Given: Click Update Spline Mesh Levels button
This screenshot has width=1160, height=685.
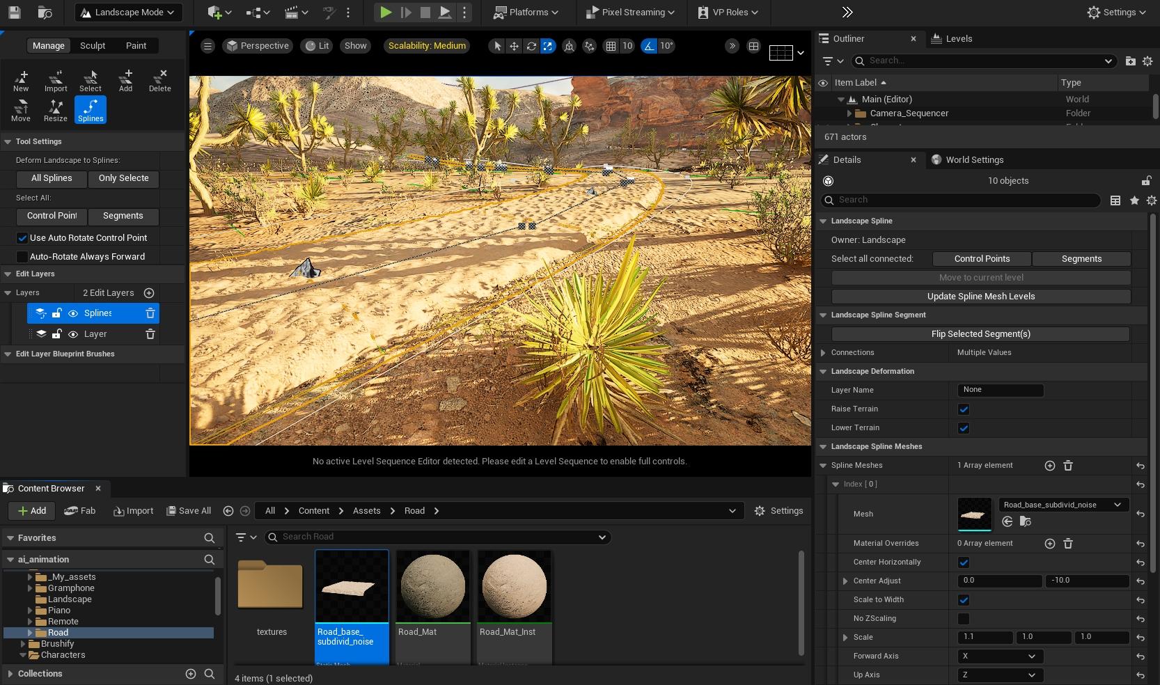Looking at the screenshot, I should point(980,296).
